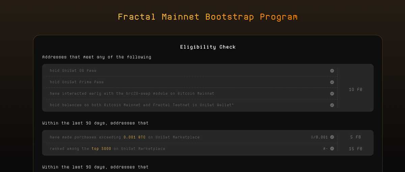Click the brc20-swap module interaction text
The height and width of the screenshot is (172, 405).
(132, 93)
